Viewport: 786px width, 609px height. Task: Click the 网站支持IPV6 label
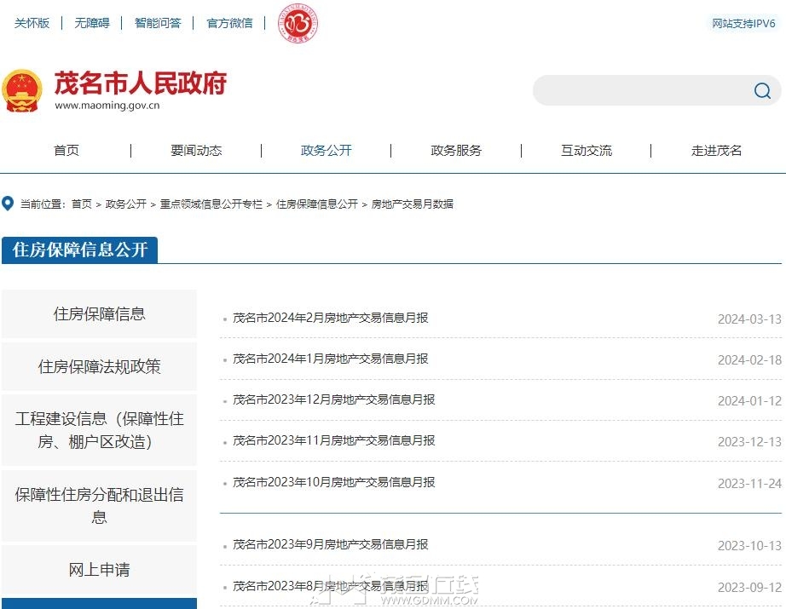coord(743,23)
